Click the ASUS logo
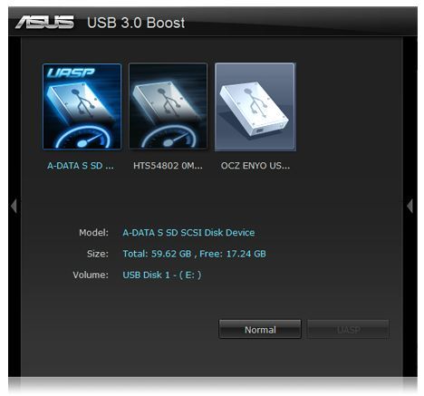The height and width of the screenshot is (396, 424). [44, 23]
